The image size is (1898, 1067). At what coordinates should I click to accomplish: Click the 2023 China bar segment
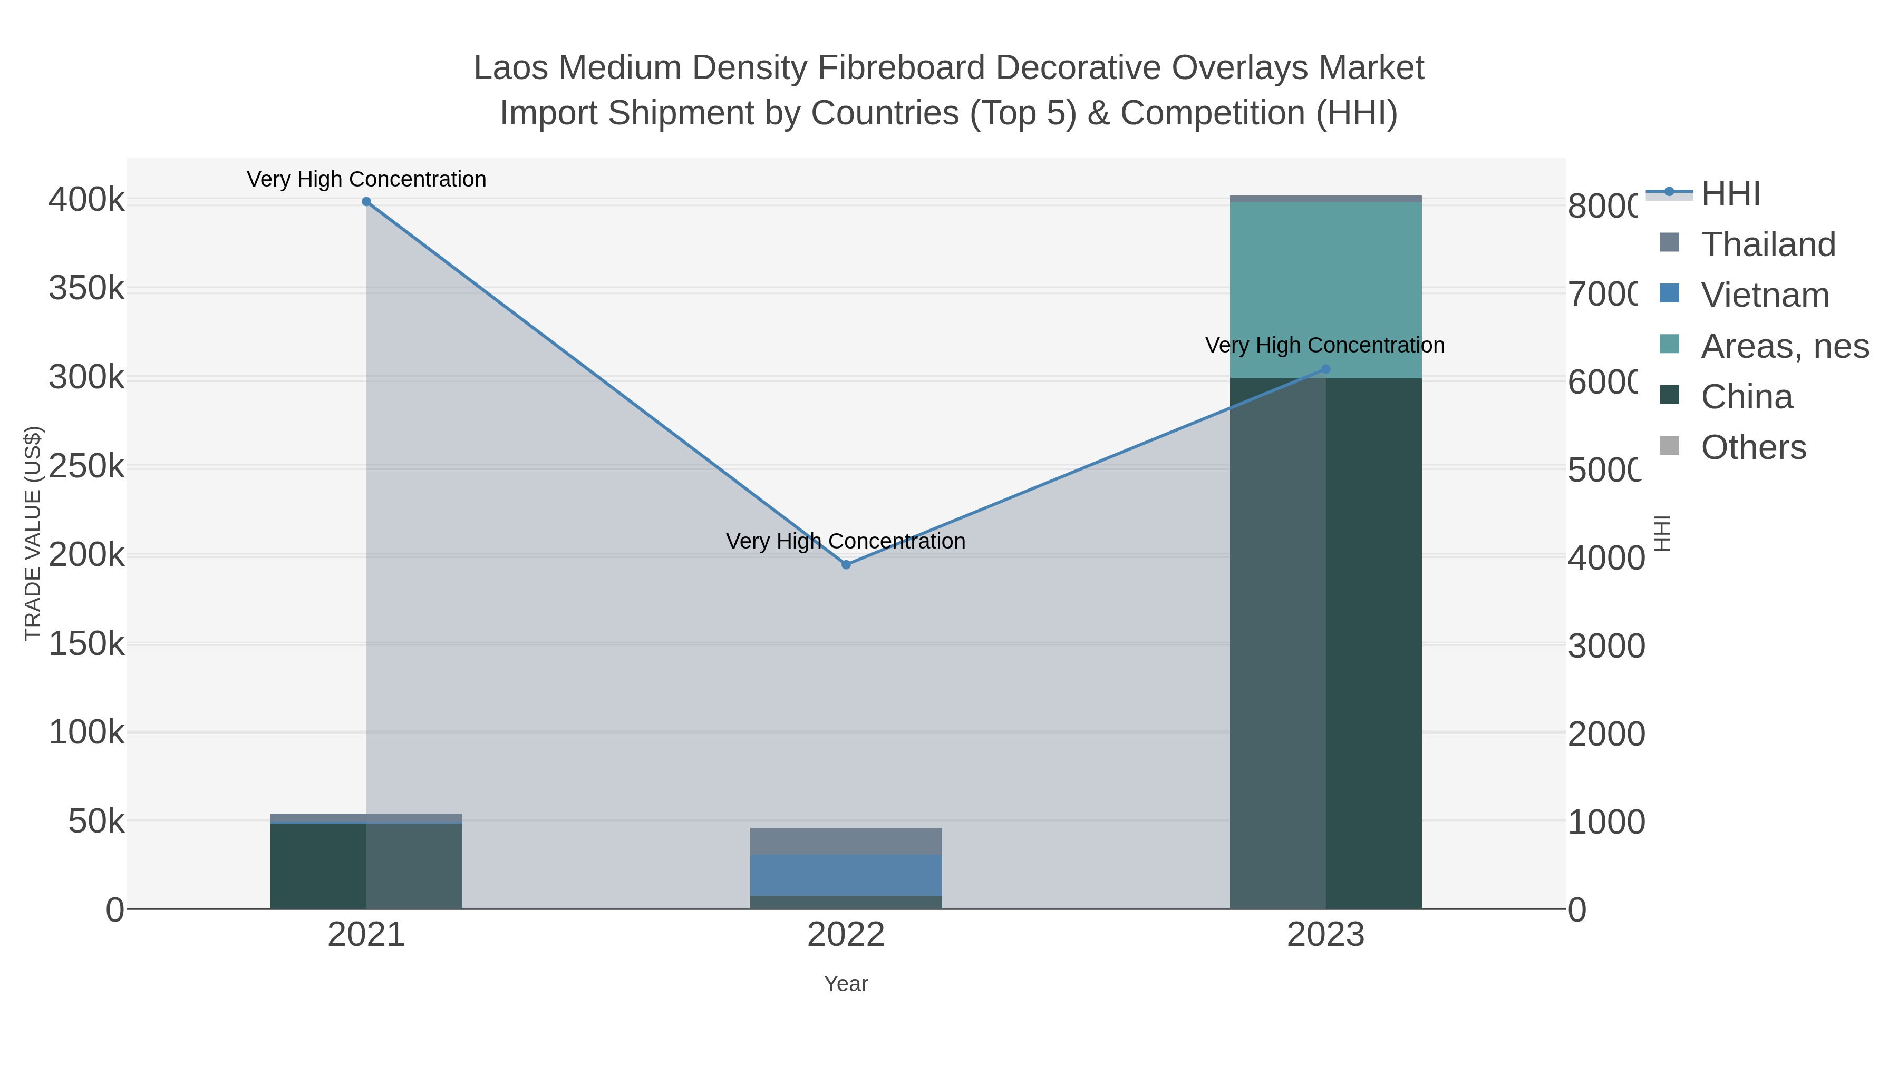click(1325, 643)
